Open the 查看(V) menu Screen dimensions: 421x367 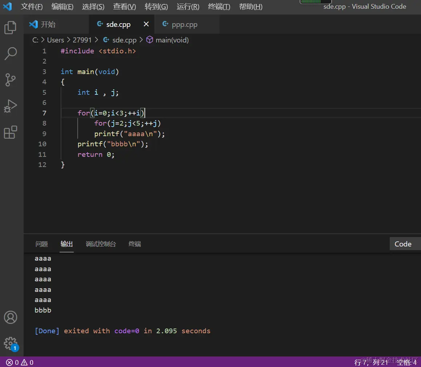[124, 7]
